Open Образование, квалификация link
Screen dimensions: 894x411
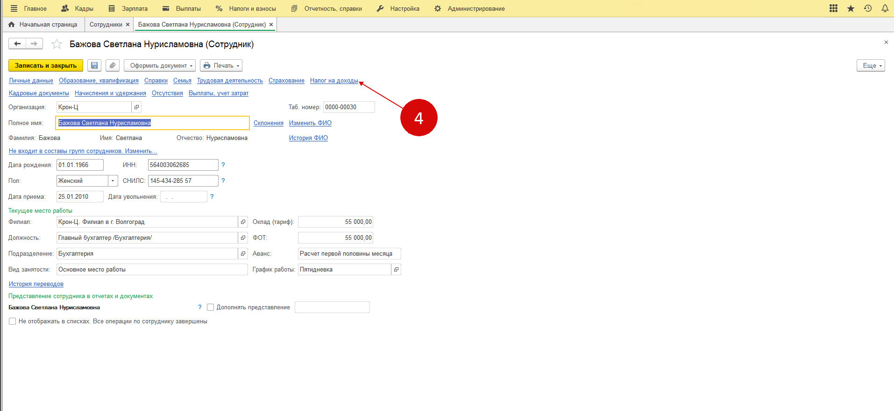(99, 81)
